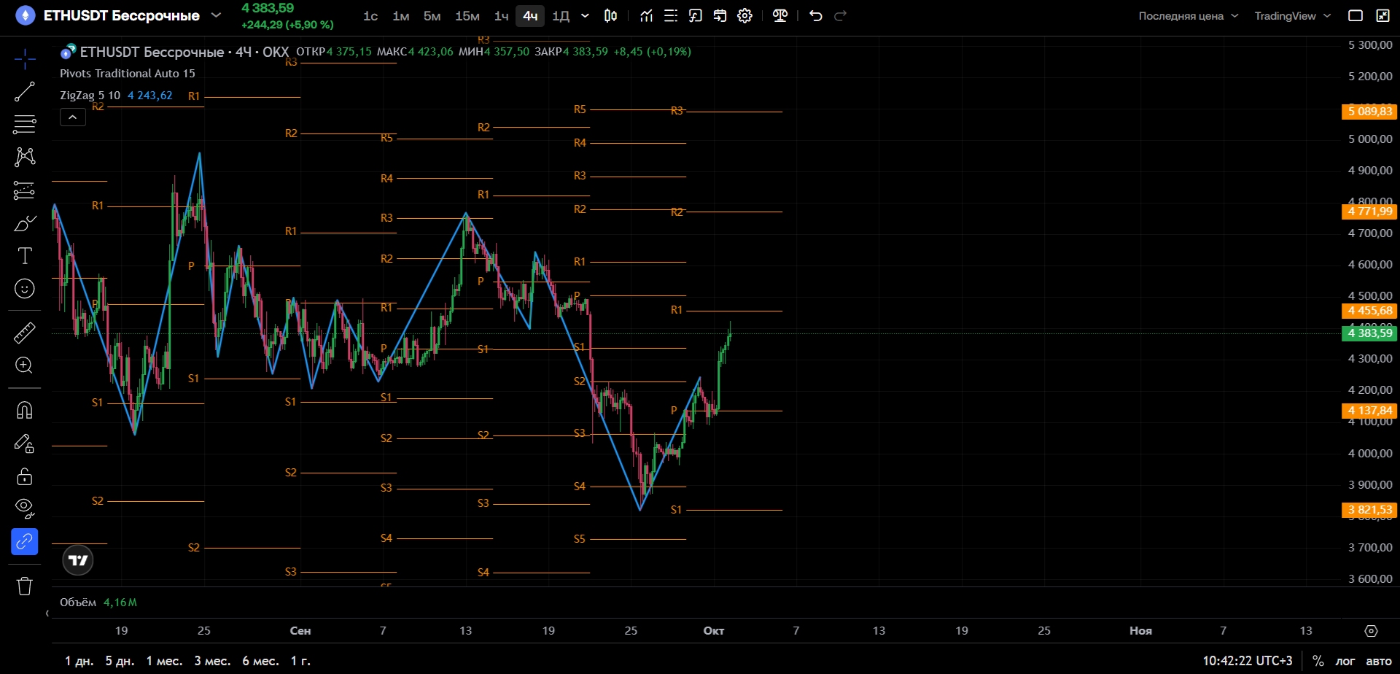Select the ruler measure tool

[x=25, y=333]
